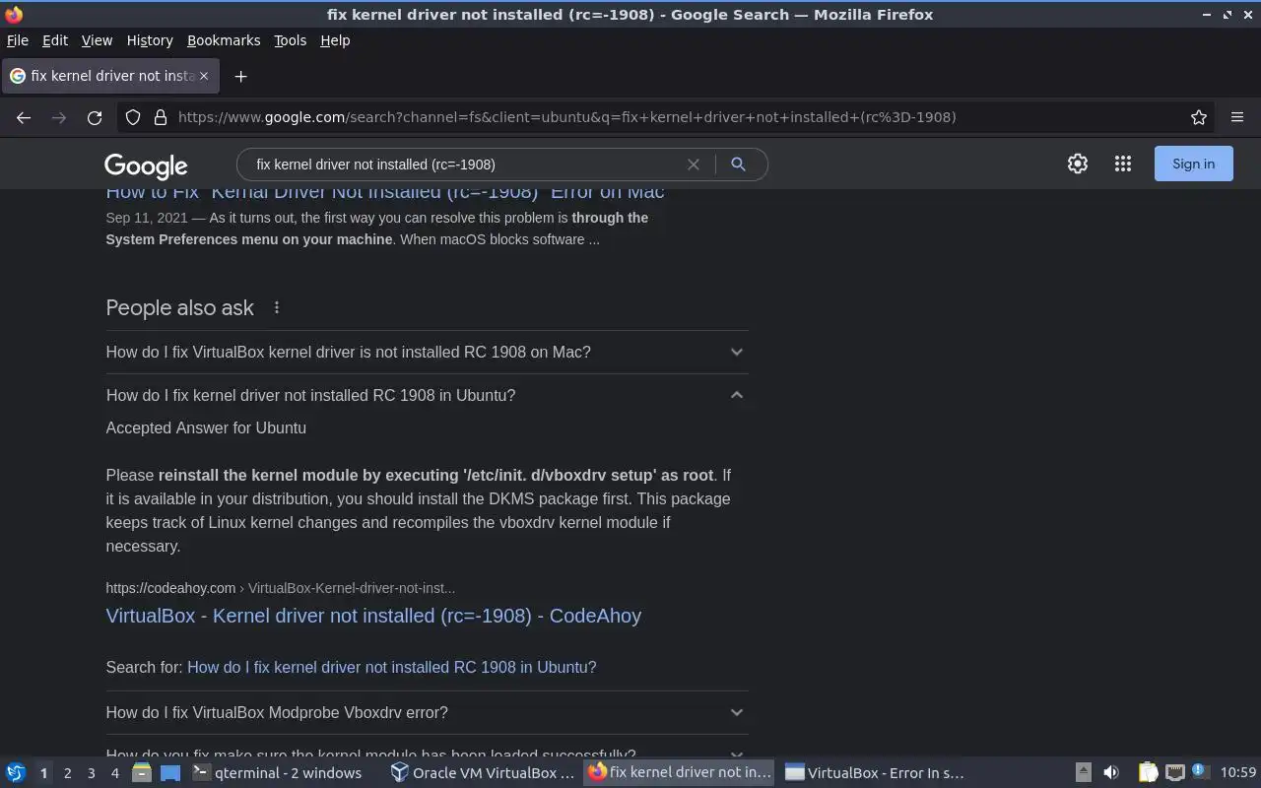Open the View menu
The image size is (1261, 788).
point(97,40)
